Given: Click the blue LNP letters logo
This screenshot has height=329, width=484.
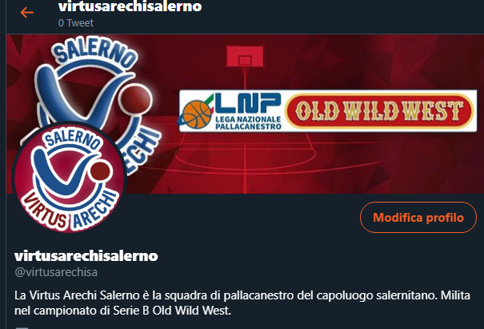Looking at the screenshot, I should [247, 103].
